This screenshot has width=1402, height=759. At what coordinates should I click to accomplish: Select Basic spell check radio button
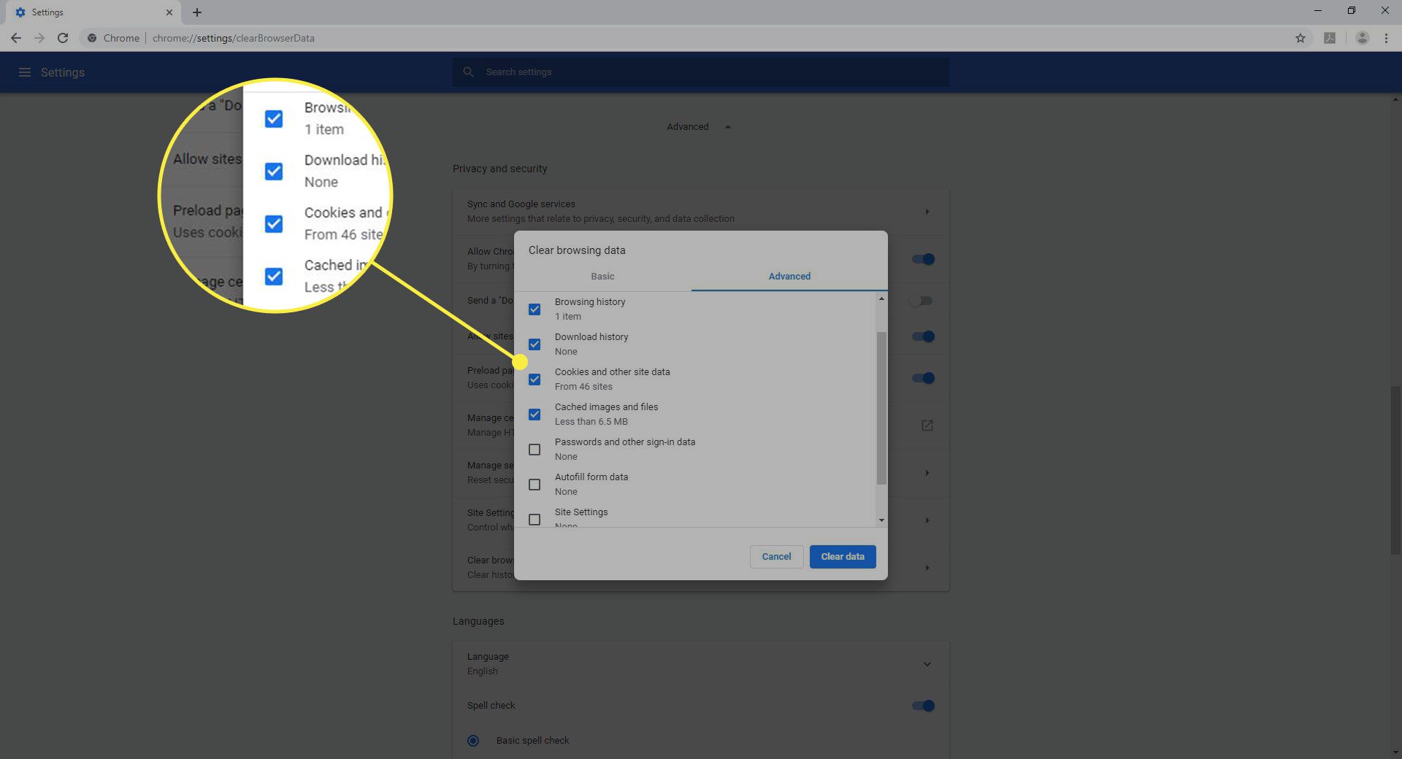[473, 741]
